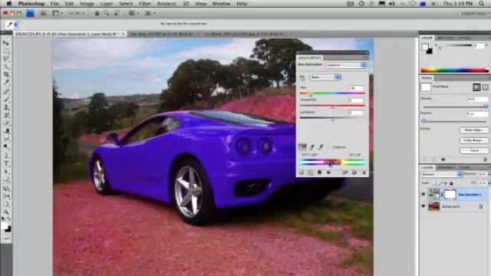Enable the Colorize checkbox
Viewport: 491px width, 276px height.
(x=331, y=147)
